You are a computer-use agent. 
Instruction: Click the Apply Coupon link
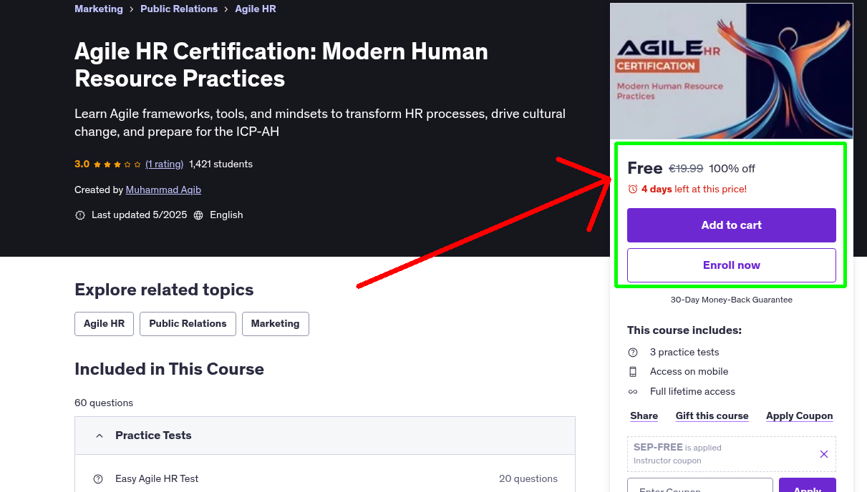pos(800,415)
